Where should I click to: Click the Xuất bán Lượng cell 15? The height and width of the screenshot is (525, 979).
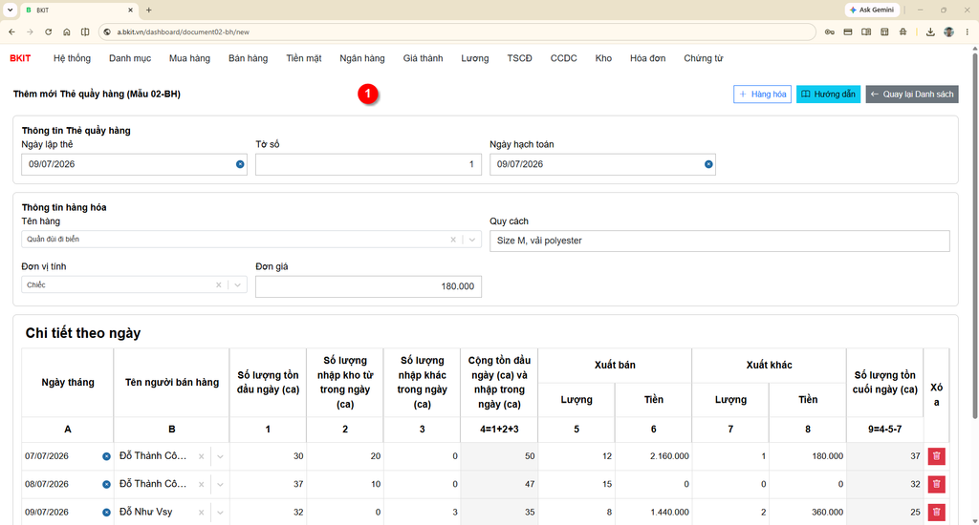point(577,485)
